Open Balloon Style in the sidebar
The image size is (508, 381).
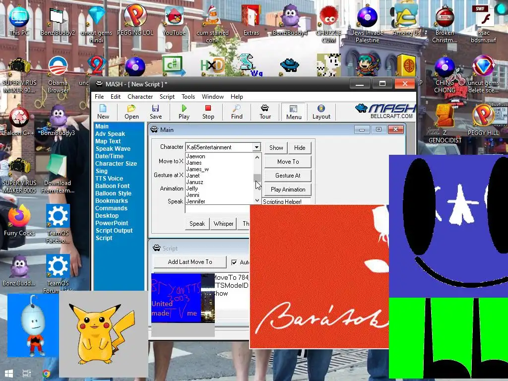tap(113, 193)
